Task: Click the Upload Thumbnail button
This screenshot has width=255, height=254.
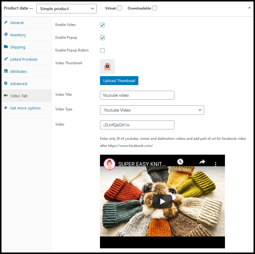Action: pyautogui.click(x=119, y=81)
